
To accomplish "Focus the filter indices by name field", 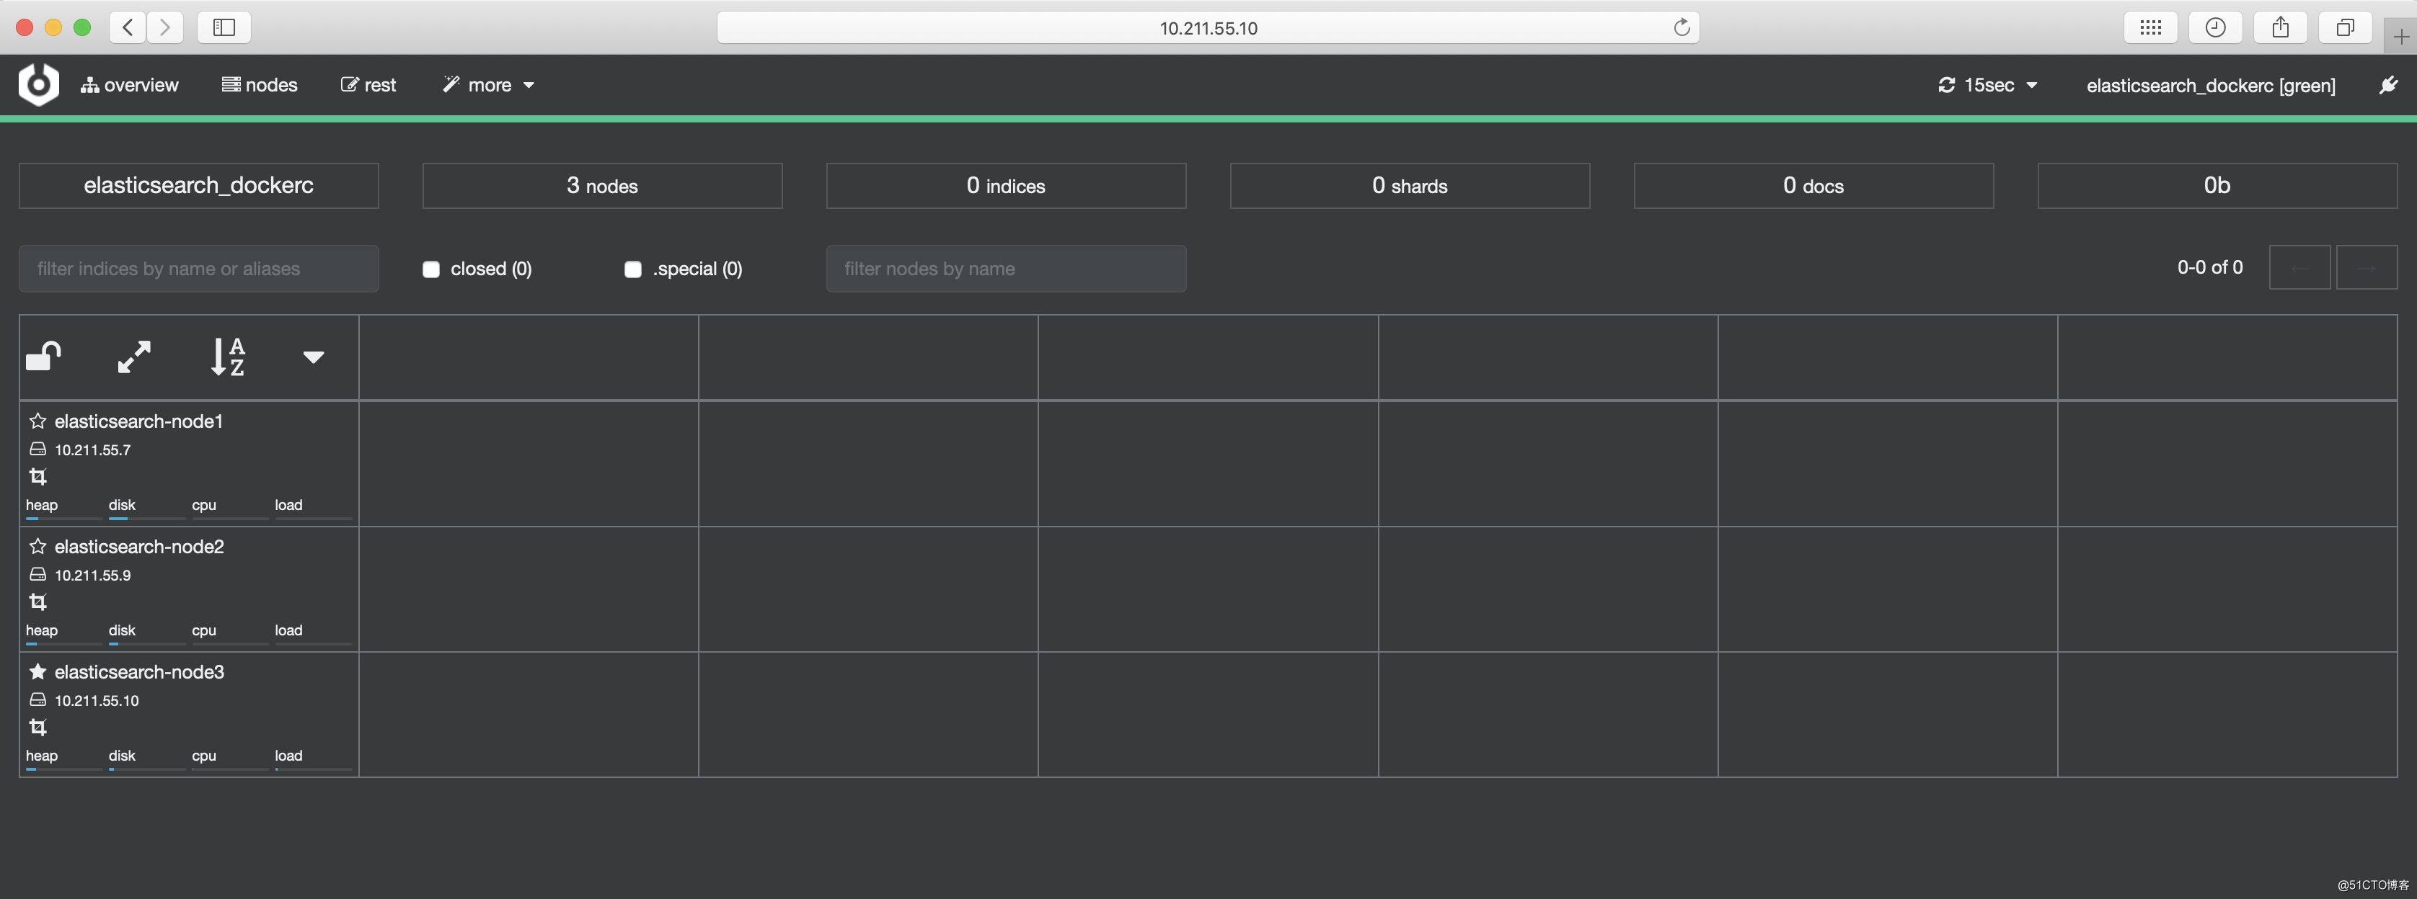I will coord(199,269).
